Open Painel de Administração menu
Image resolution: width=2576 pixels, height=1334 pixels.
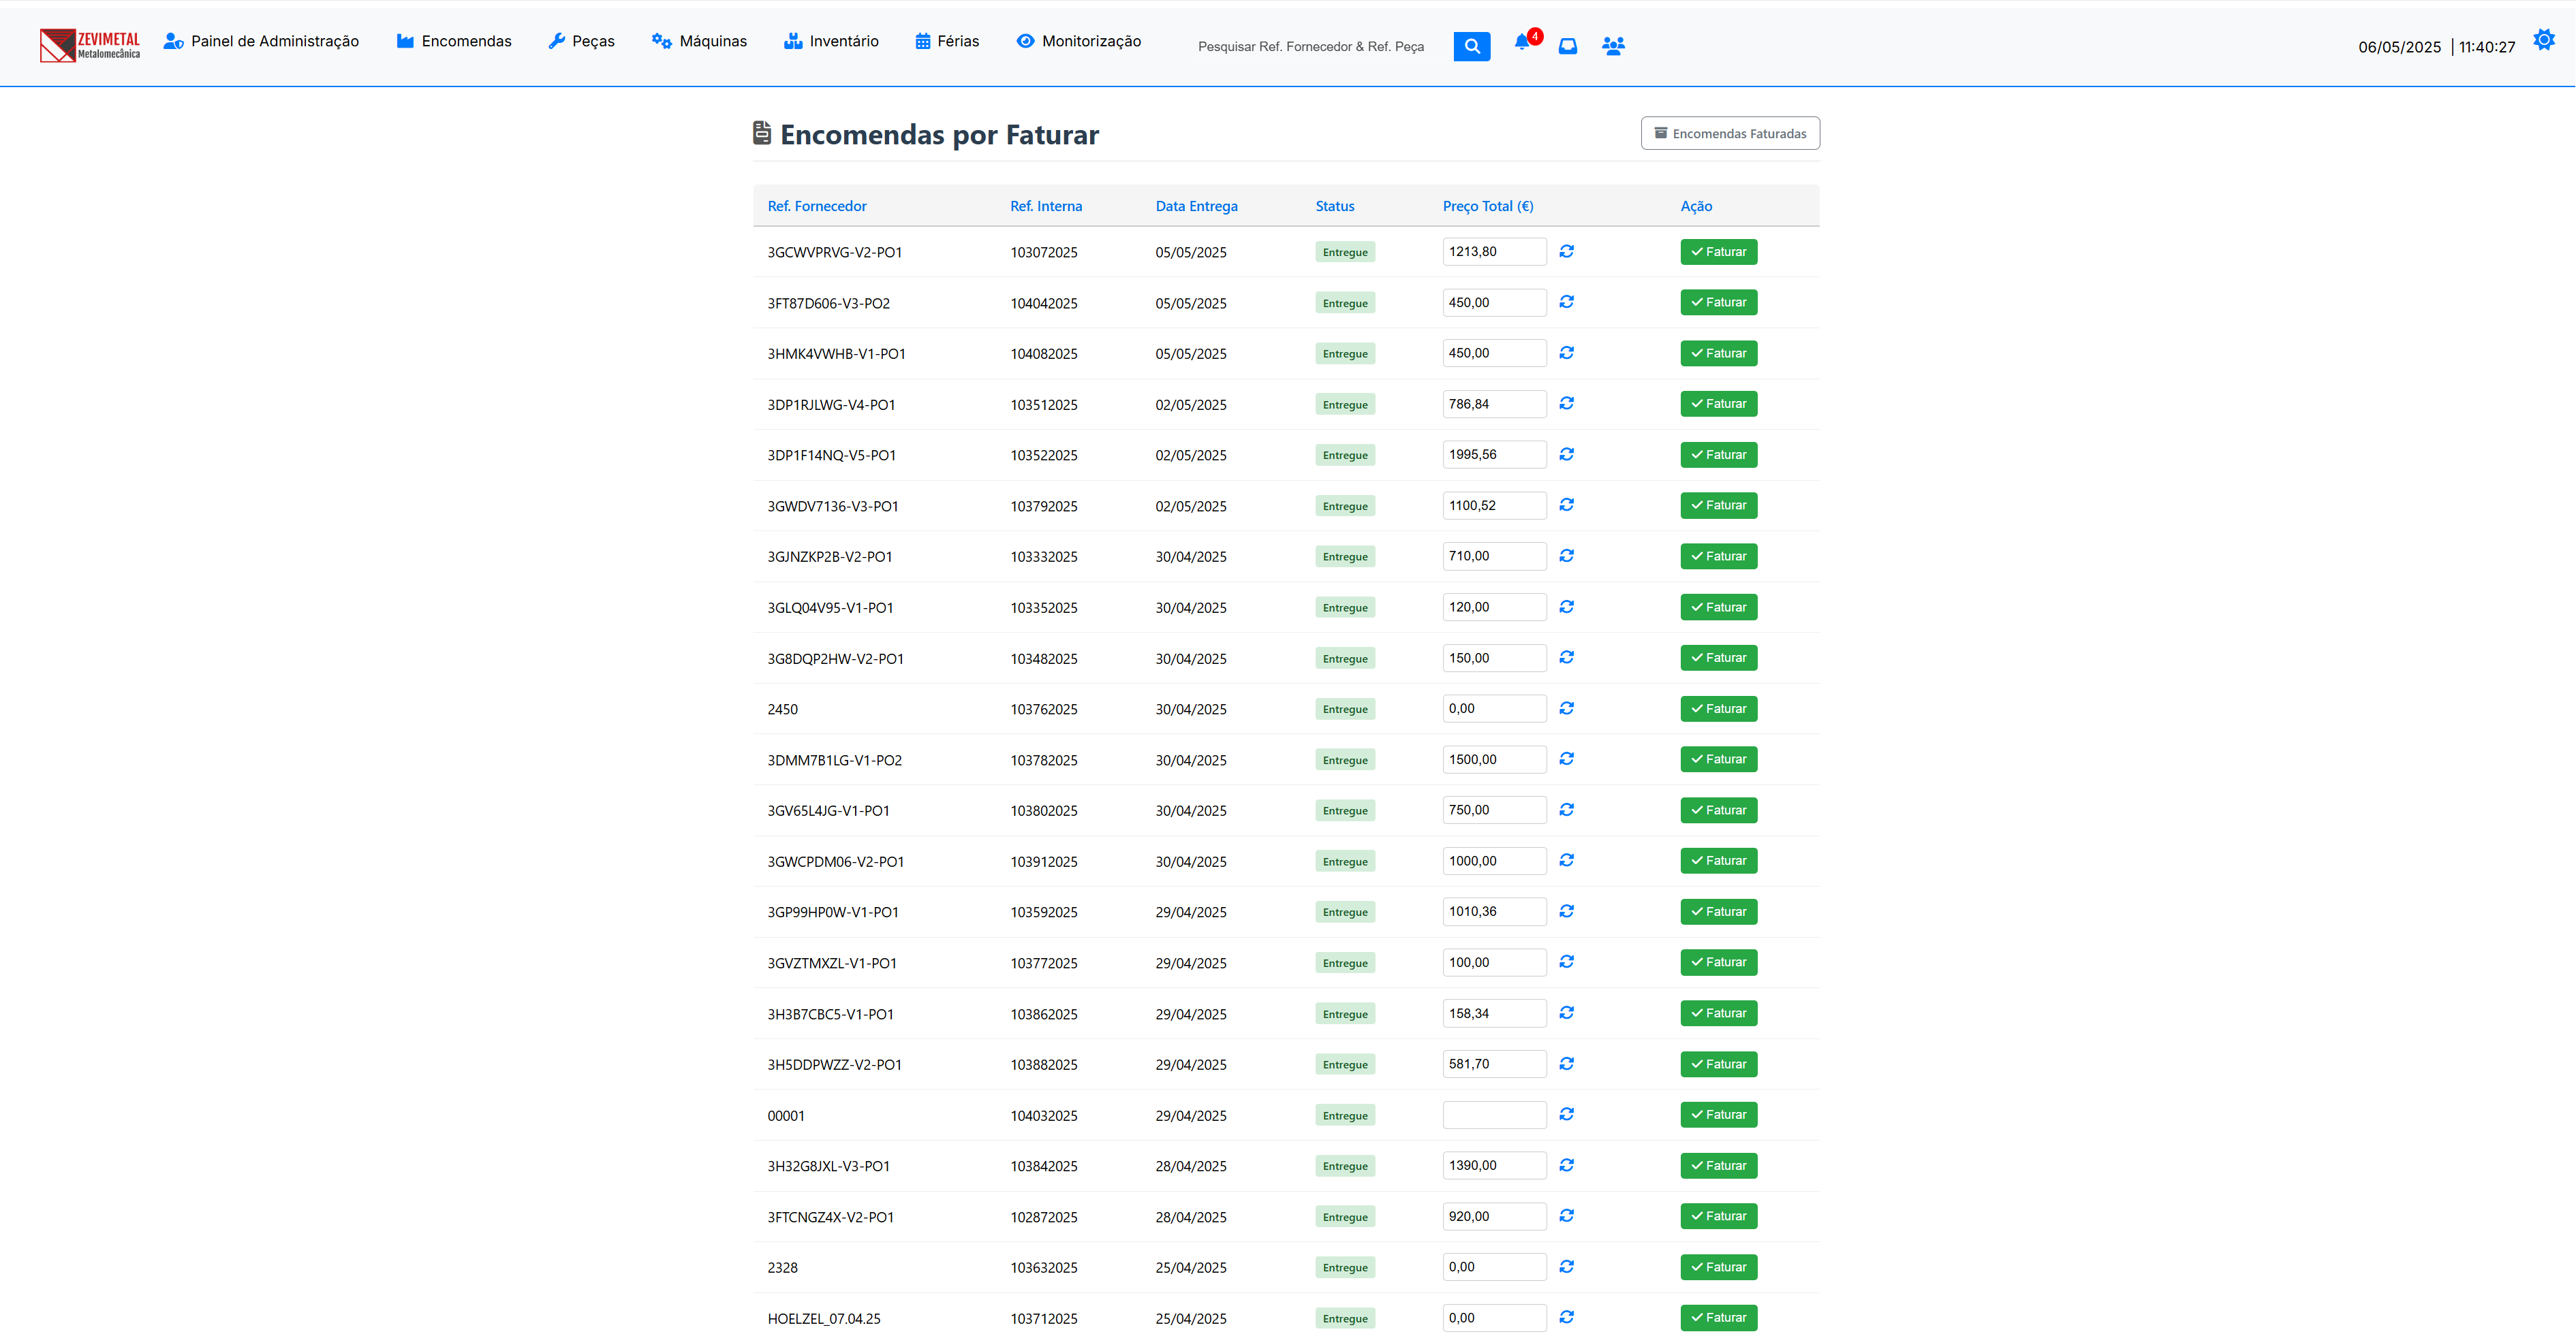261,41
